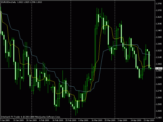
Task: Click the 16 Feb 2009 date label
Action: pyautogui.click(x=58, y=120)
